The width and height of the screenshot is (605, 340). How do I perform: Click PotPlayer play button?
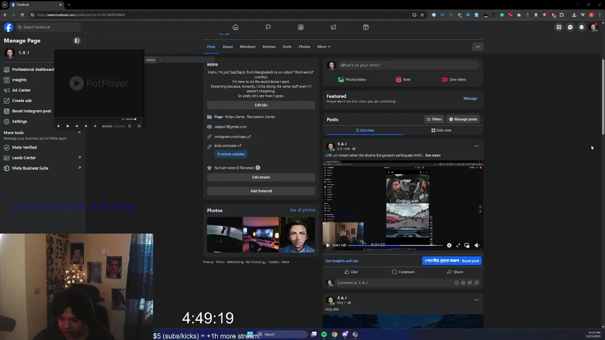tap(59, 126)
